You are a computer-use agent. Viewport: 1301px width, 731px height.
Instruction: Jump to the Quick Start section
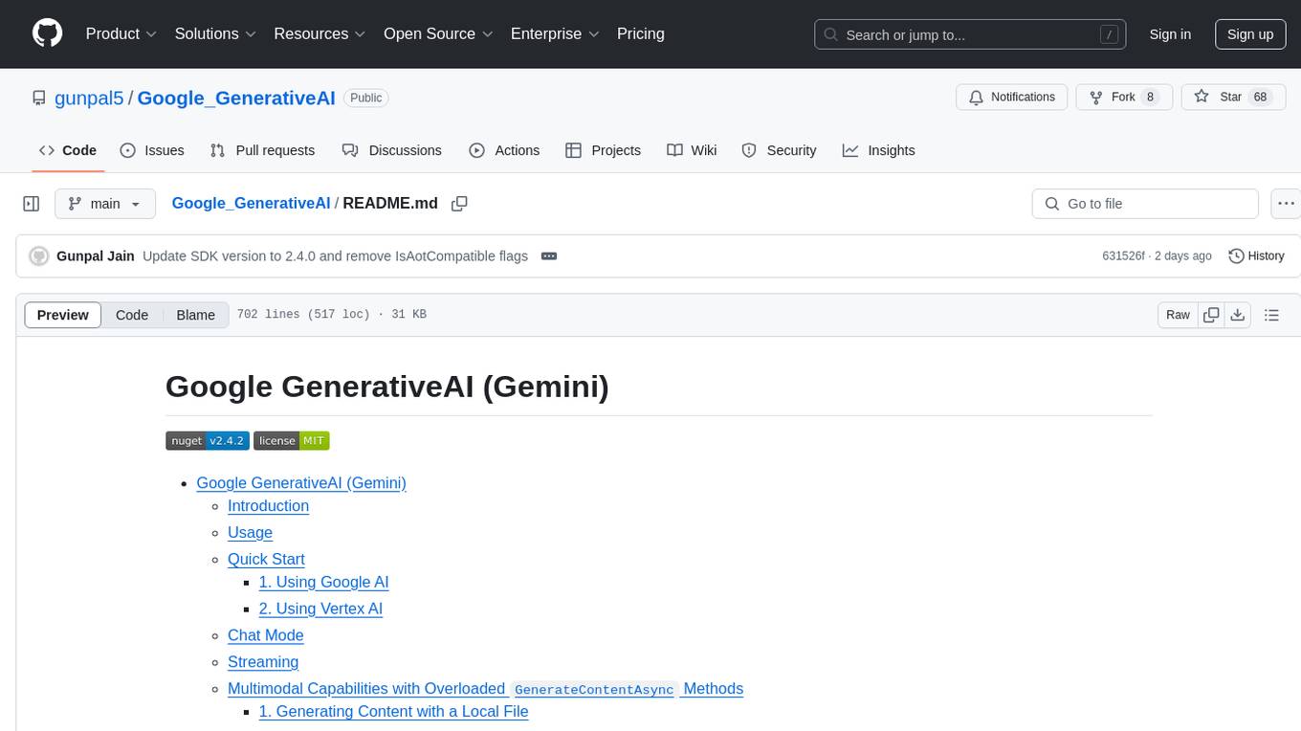(266, 560)
